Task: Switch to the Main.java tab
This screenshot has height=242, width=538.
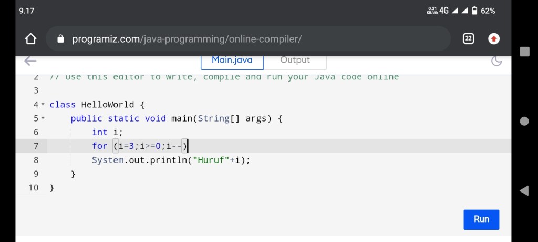Action: click(232, 60)
